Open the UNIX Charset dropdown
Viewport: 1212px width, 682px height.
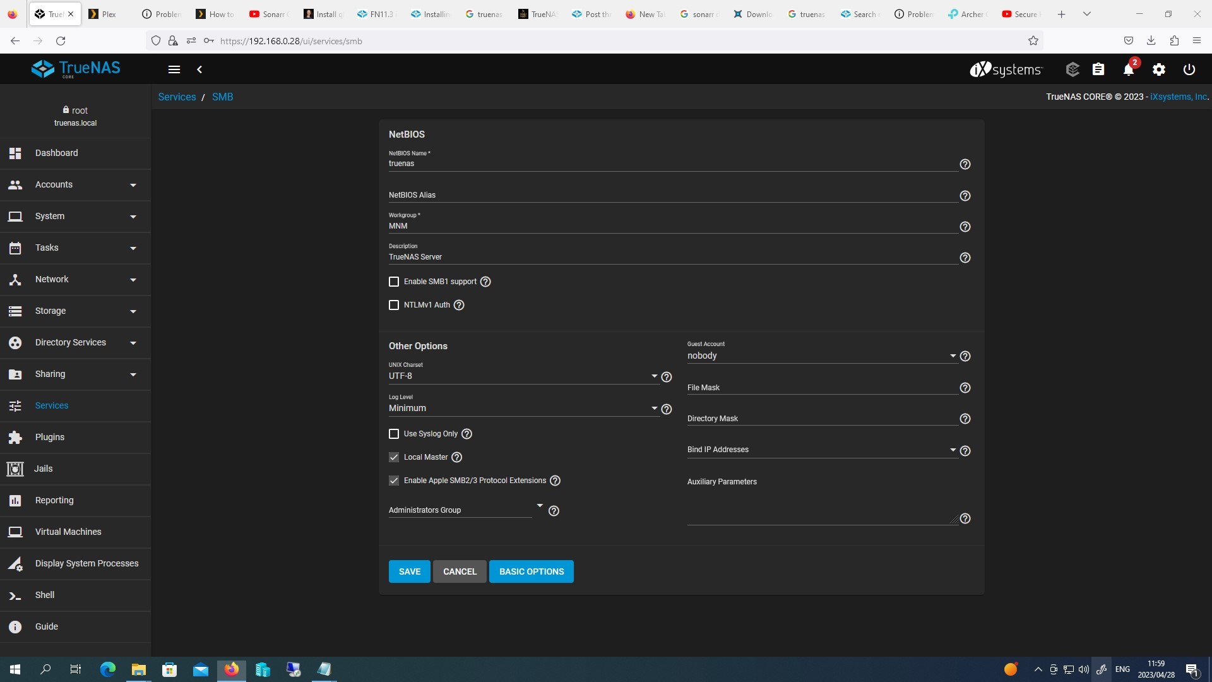523,376
